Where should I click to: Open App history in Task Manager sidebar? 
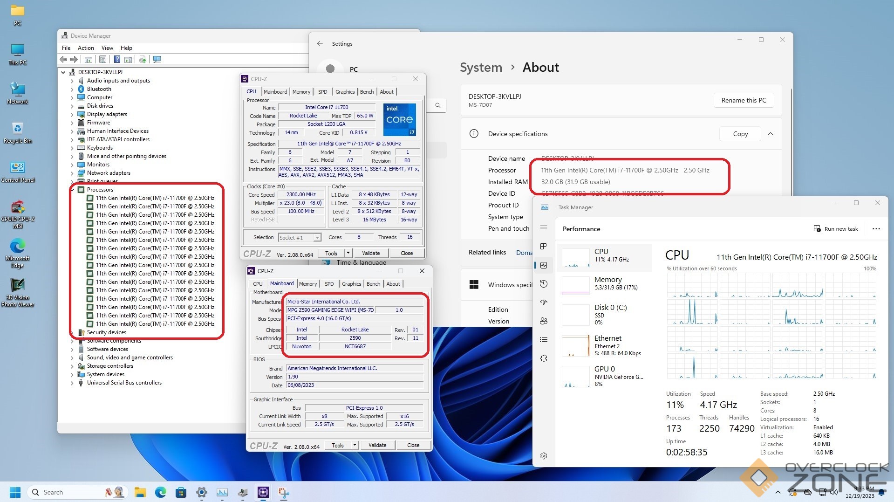[544, 284]
